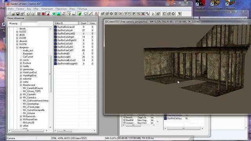
Task: Select the CarTunnel tree item
Action: [28, 57]
